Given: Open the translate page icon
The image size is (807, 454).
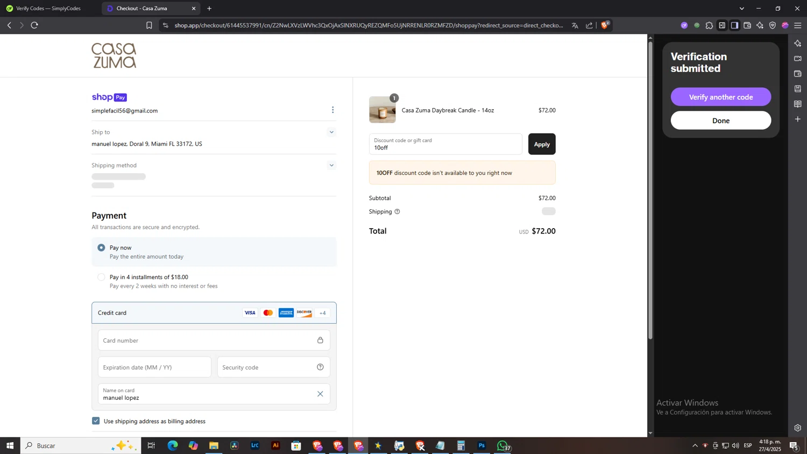Looking at the screenshot, I should (575, 25).
